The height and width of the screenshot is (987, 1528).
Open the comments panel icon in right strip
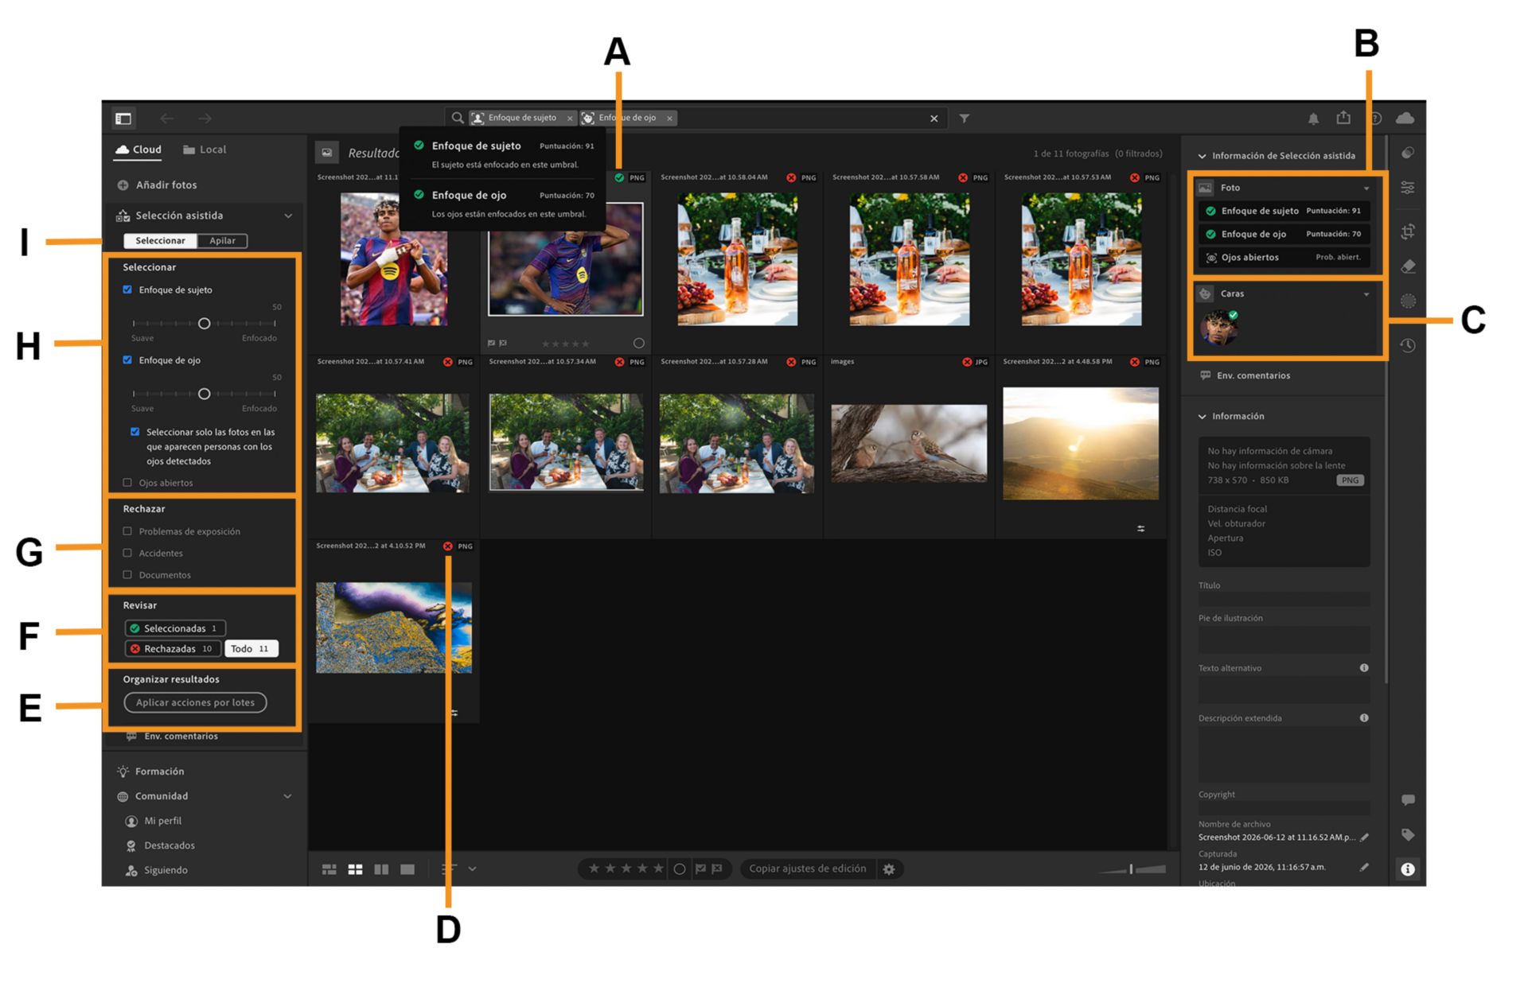1408,799
